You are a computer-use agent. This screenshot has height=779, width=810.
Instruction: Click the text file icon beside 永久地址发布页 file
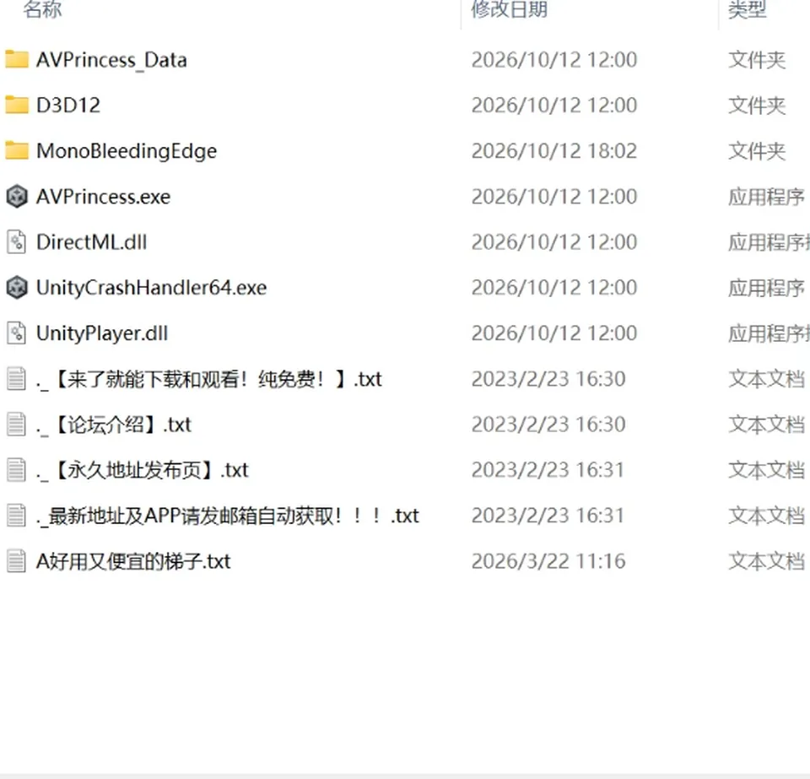(x=17, y=469)
